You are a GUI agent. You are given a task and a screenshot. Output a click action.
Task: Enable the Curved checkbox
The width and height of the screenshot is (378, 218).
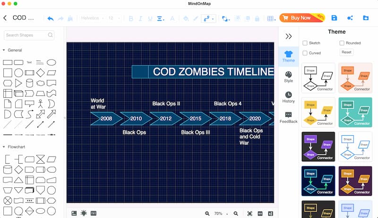click(305, 53)
